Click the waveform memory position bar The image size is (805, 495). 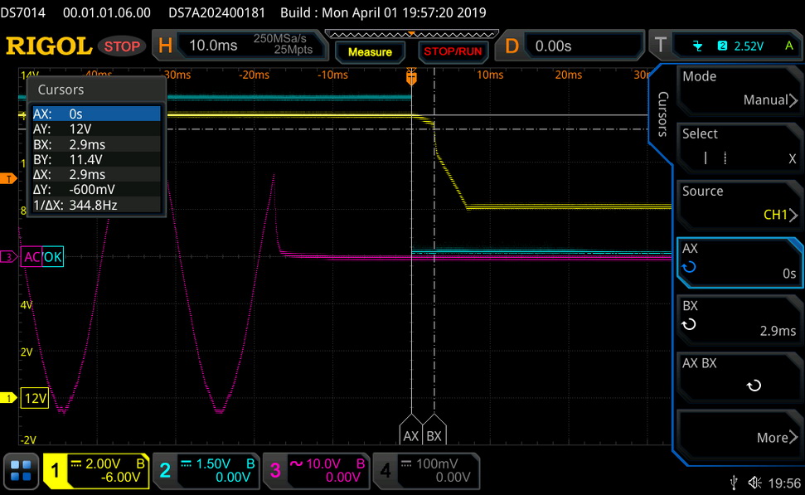412,34
